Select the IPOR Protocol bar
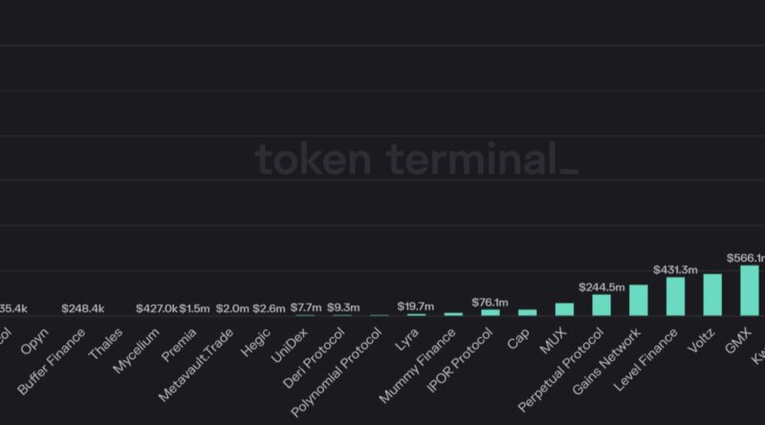The image size is (765, 425). tap(491, 312)
